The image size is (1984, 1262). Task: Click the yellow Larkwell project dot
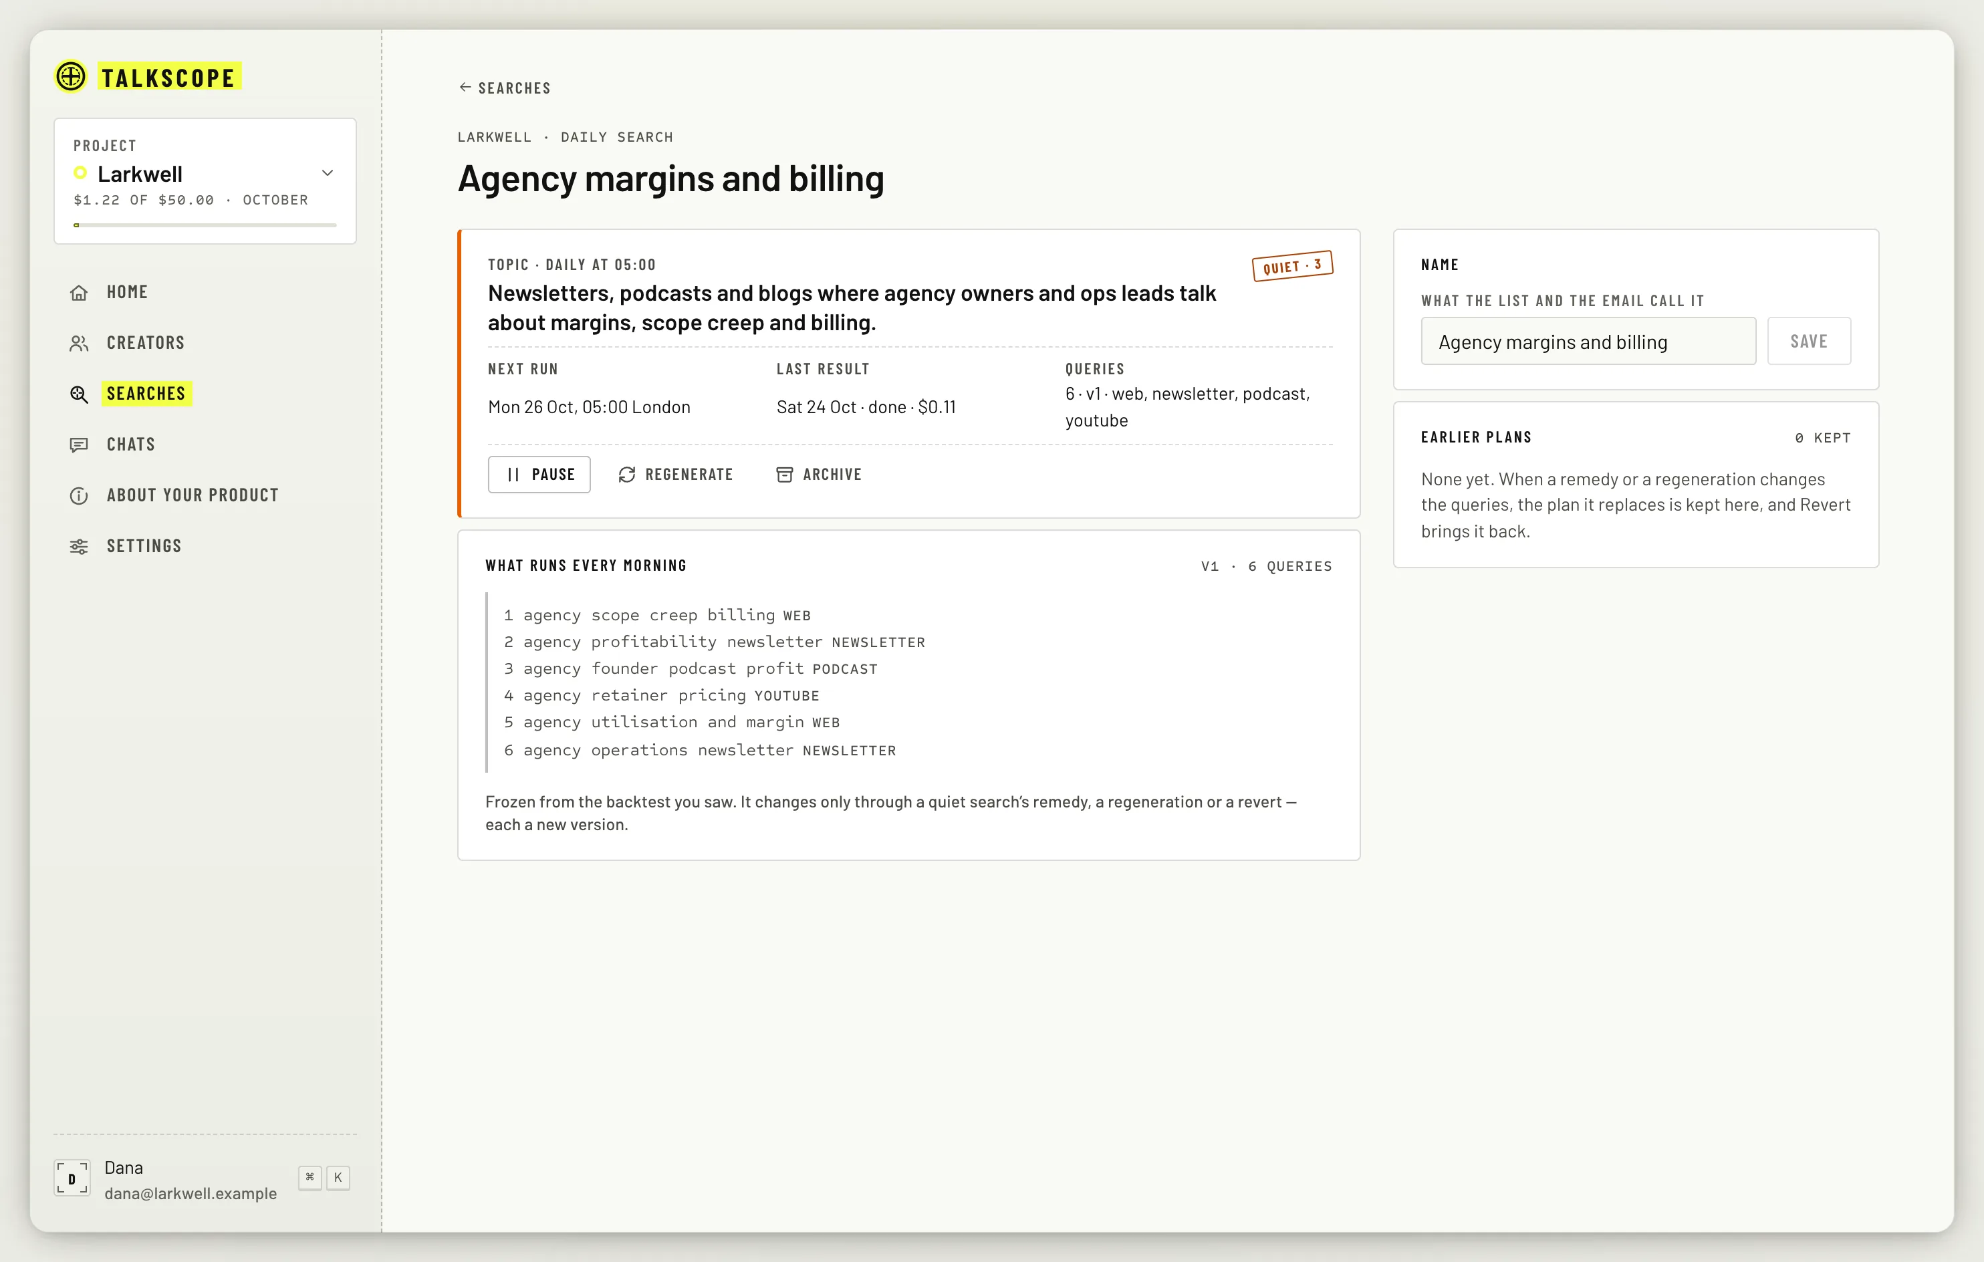80,173
